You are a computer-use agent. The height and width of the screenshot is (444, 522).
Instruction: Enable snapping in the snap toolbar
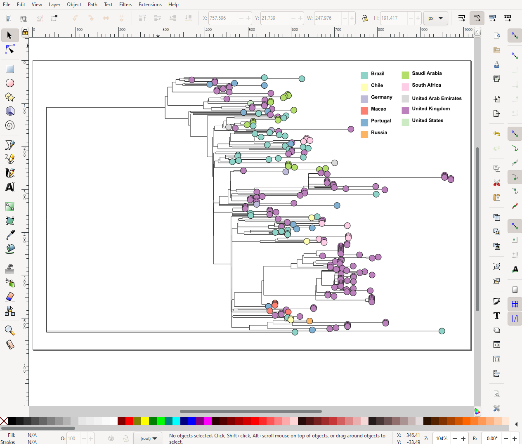coord(515,35)
